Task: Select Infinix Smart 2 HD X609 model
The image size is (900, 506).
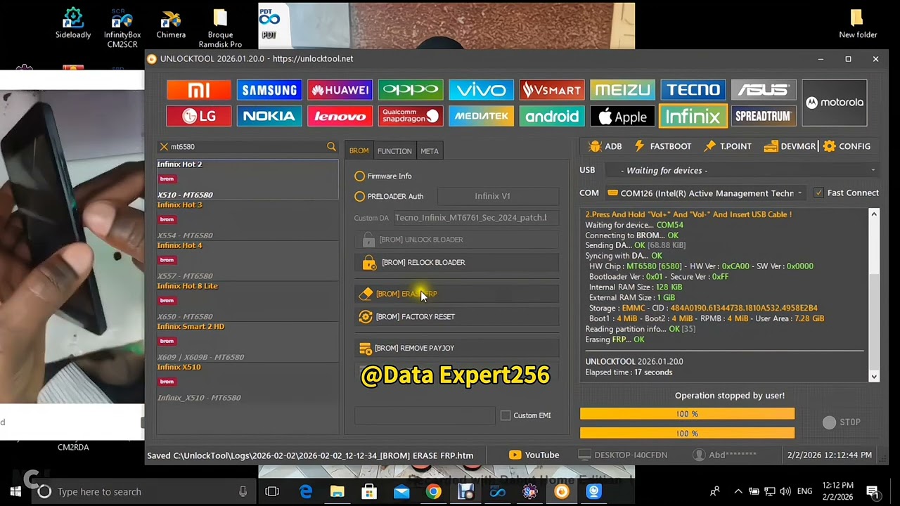Action: 247,342
